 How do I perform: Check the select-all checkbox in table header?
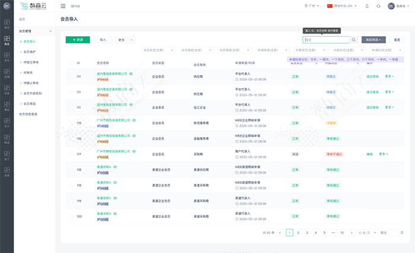click(70, 62)
